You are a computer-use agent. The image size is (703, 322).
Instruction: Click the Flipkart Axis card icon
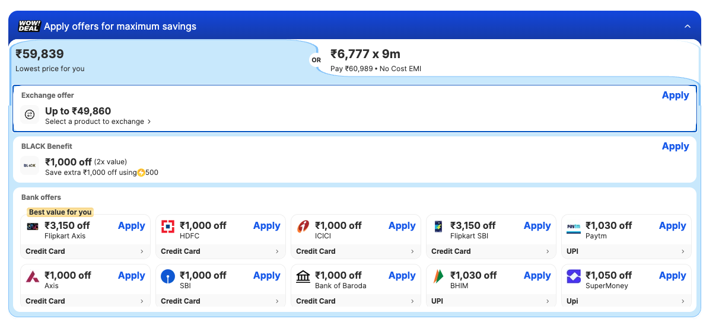click(33, 227)
